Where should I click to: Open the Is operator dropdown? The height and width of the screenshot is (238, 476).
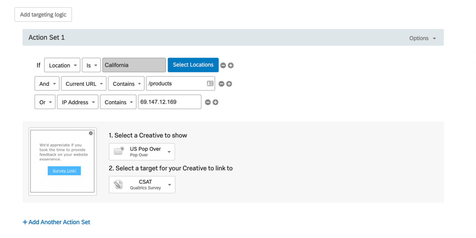(91, 65)
